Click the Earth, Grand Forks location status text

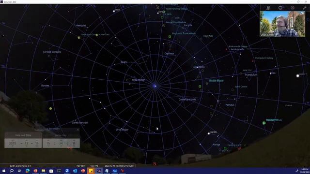tap(20, 166)
